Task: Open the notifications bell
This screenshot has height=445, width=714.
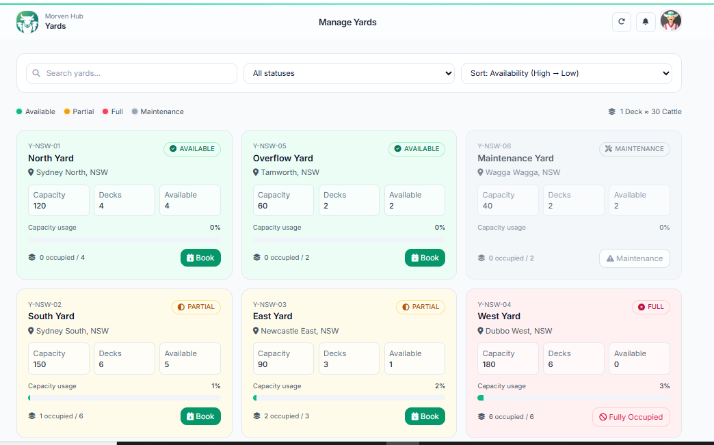Action: 646,22
